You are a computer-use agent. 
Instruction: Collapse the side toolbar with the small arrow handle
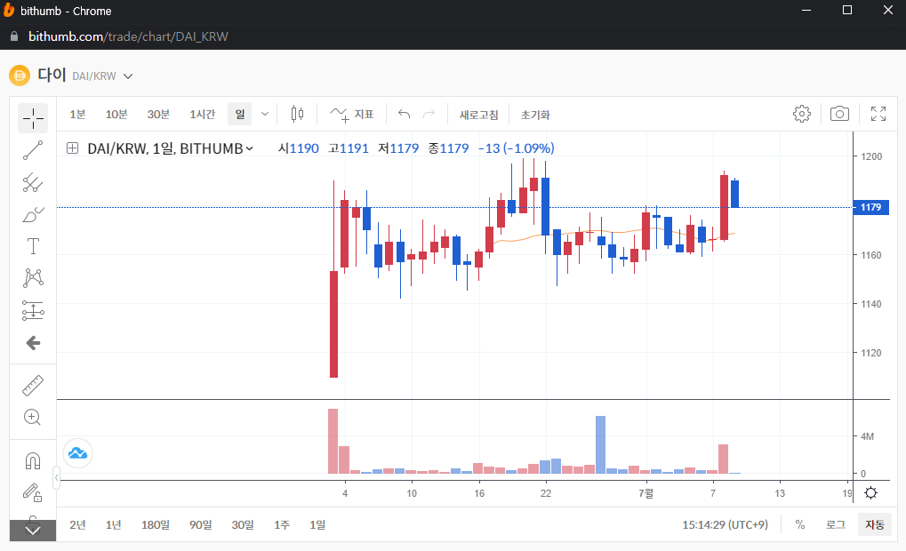tap(56, 477)
